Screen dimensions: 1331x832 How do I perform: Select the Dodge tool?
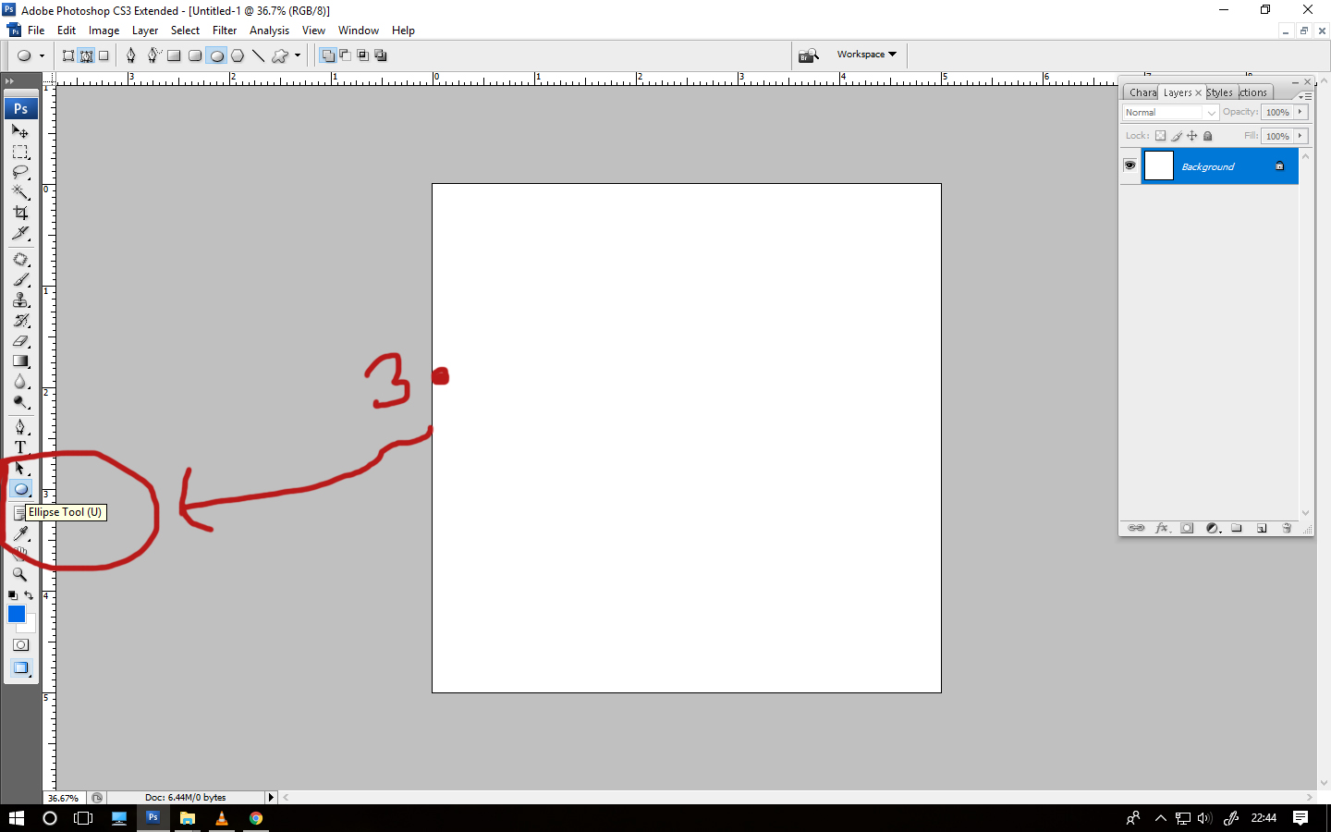(x=20, y=402)
